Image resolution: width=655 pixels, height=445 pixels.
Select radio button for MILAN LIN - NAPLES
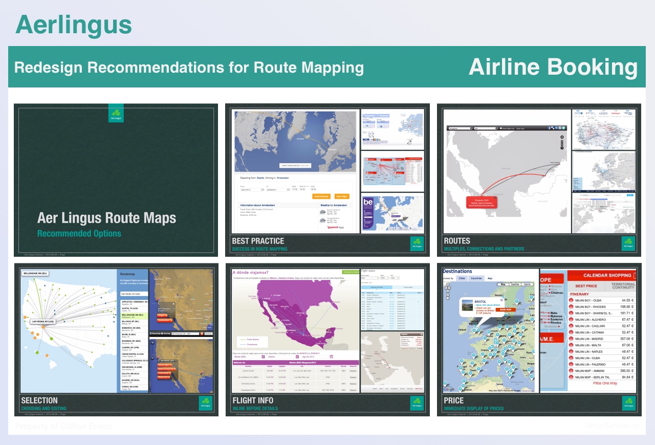tap(571, 351)
